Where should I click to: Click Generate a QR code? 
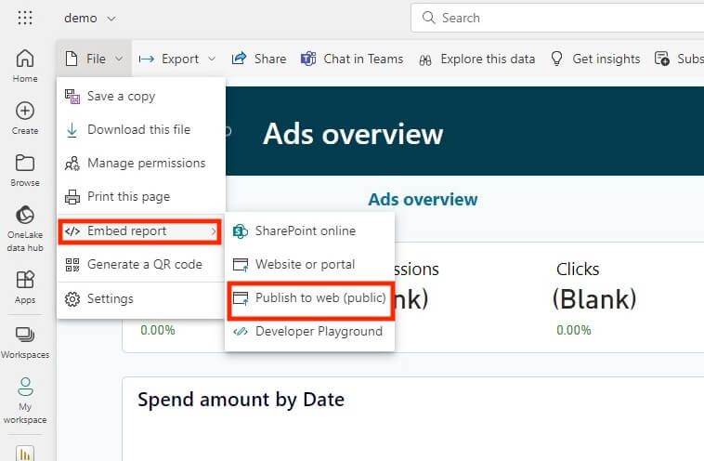144,264
